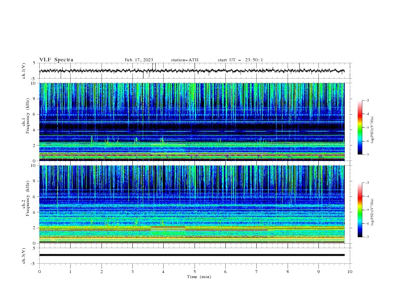Click time axis tick label "6"
The height and width of the screenshot is (305, 394).
click(x=225, y=272)
